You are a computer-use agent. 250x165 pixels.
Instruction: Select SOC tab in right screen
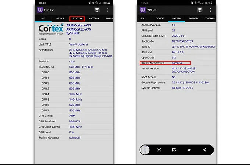click(143, 18)
